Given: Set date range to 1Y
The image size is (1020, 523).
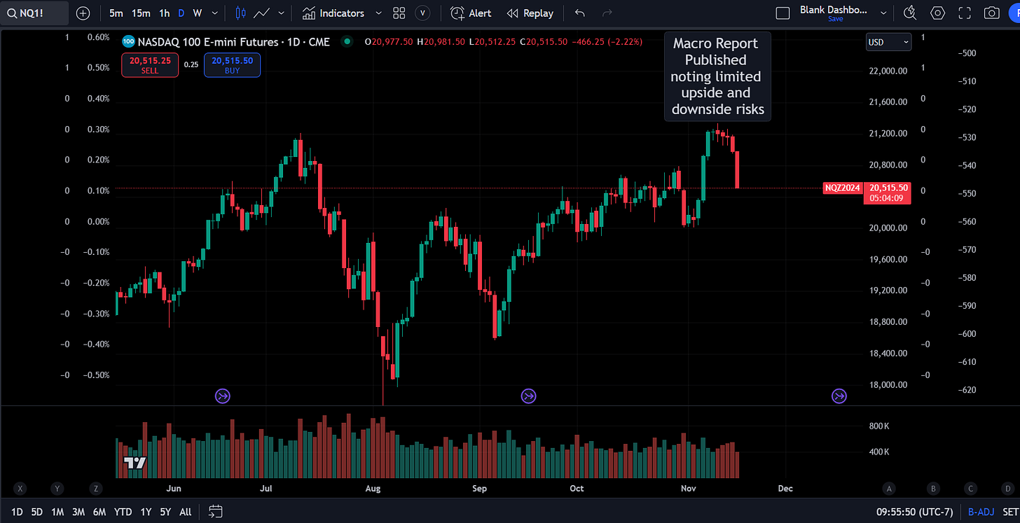Looking at the screenshot, I should (x=146, y=512).
